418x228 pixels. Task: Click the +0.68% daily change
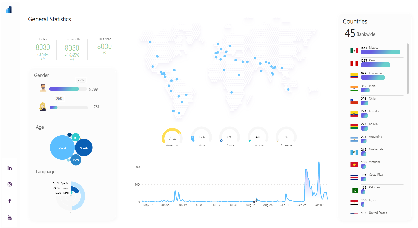(x=43, y=54)
